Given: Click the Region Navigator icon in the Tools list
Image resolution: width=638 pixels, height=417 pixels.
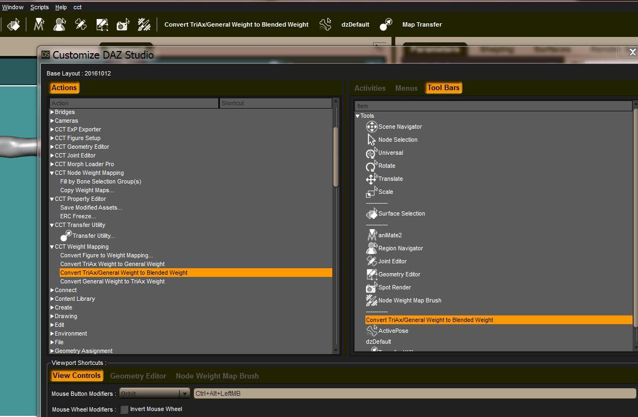Looking at the screenshot, I should [x=371, y=248].
